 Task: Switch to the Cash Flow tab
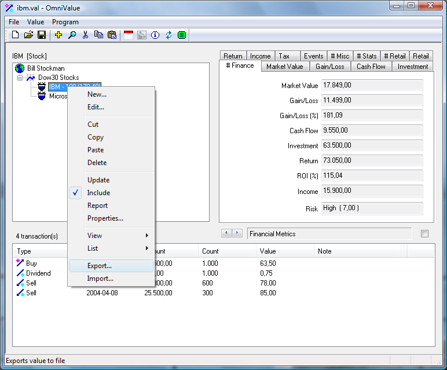click(x=371, y=67)
